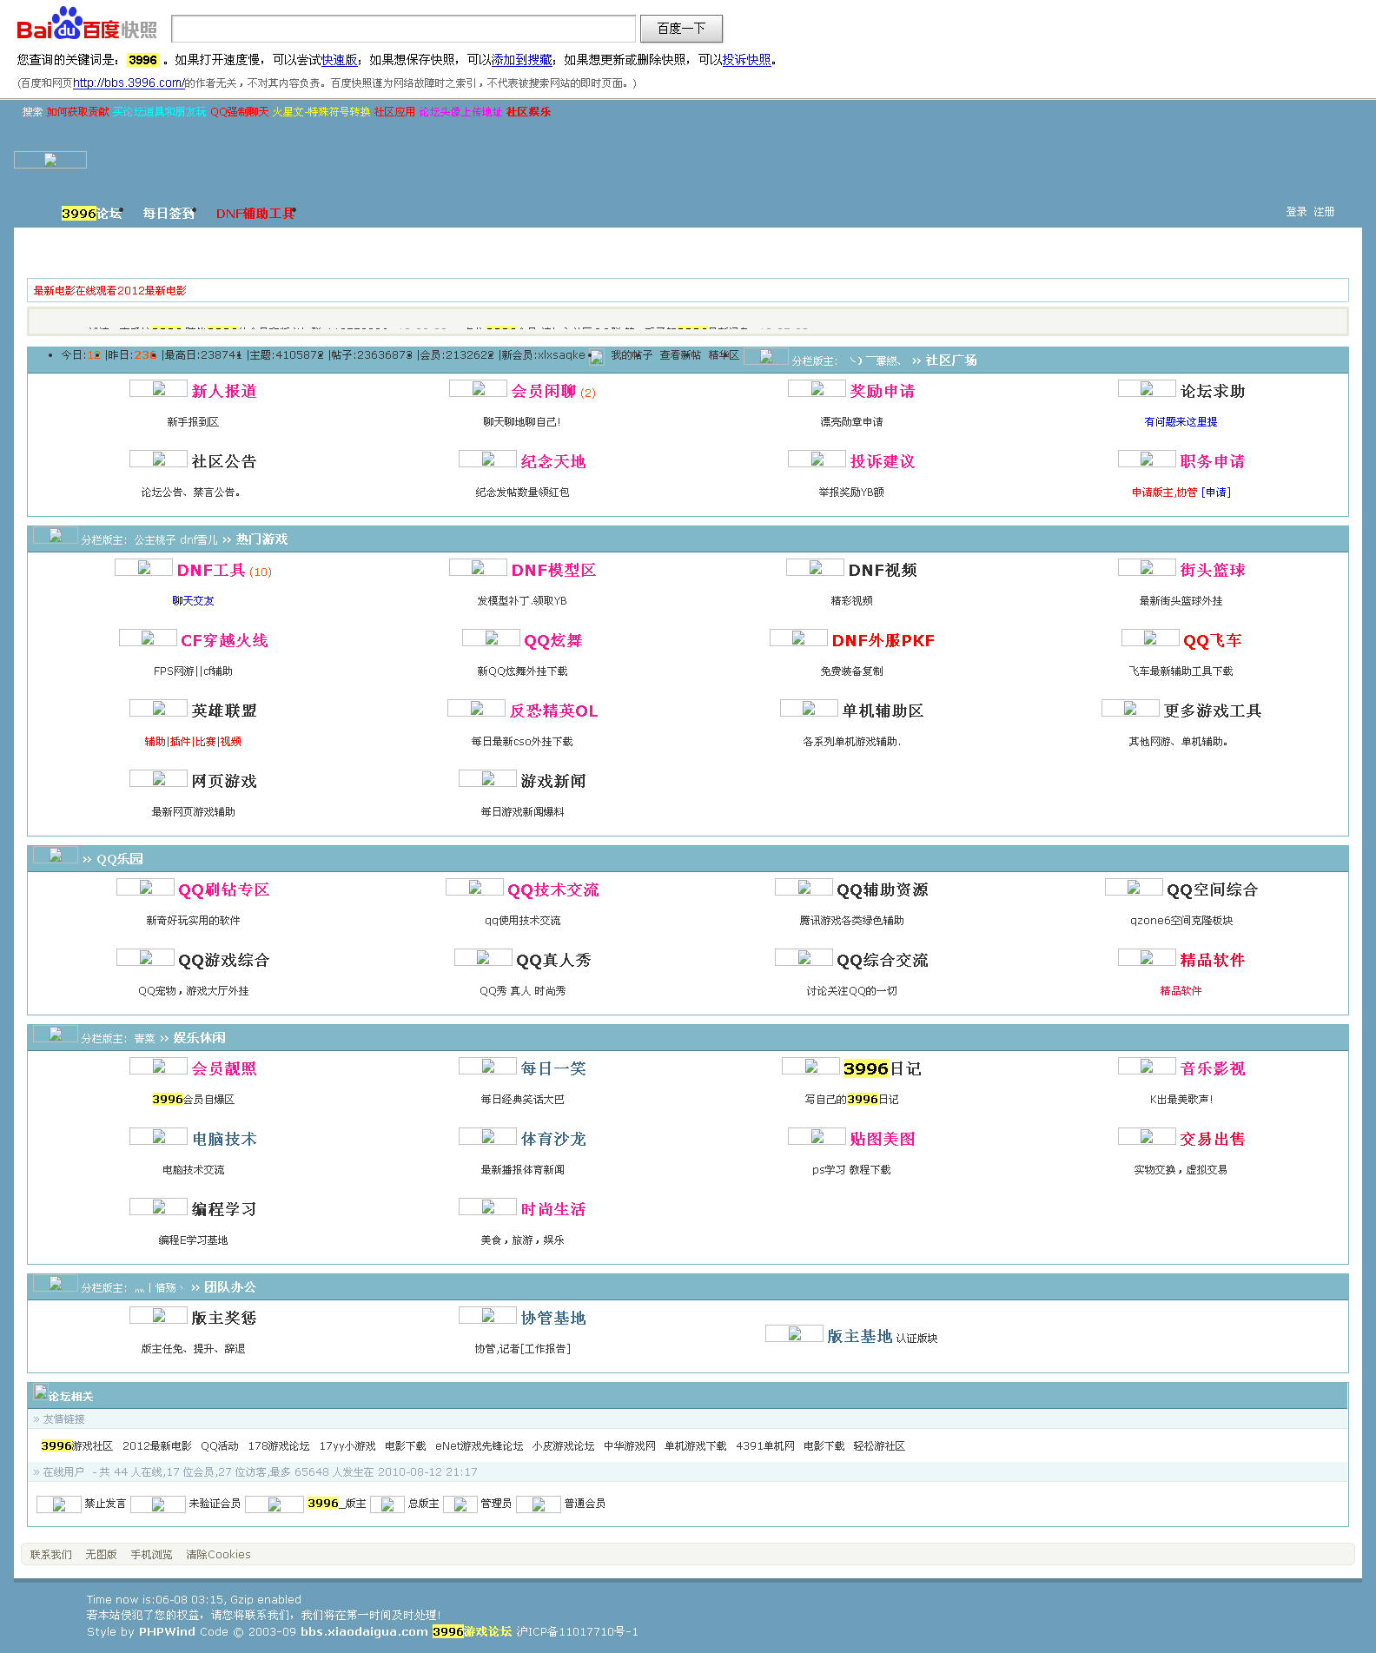
Task: Click the icon left of 英雄联盟
Action: [158, 709]
